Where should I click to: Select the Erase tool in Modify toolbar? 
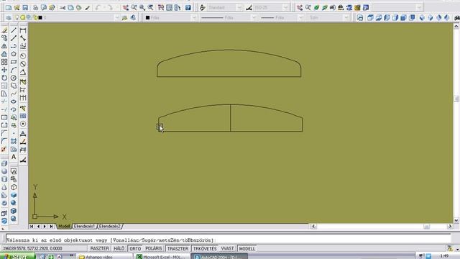(4, 30)
